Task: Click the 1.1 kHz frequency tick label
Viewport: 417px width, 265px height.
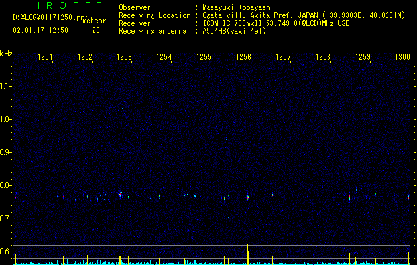Action: pyautogui.click(x=6, y=86)
